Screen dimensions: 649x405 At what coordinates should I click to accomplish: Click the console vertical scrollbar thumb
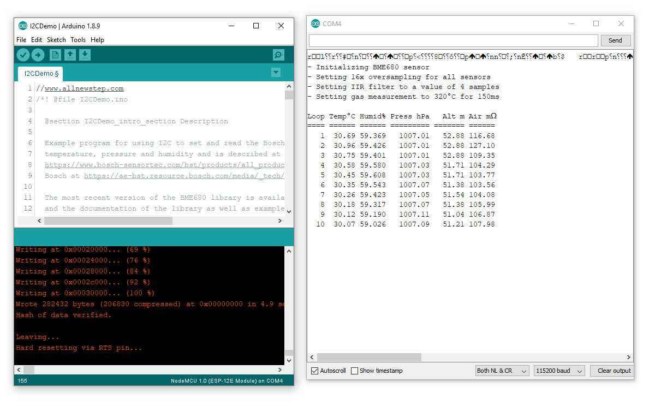[x=289, y=353]
